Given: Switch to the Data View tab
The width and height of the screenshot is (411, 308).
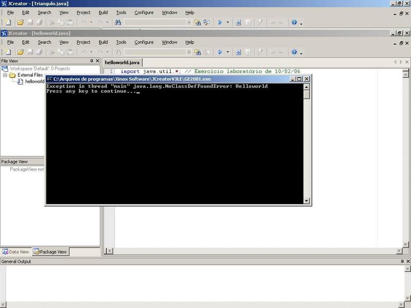Looking at the screenshot, I should (16, 252).
